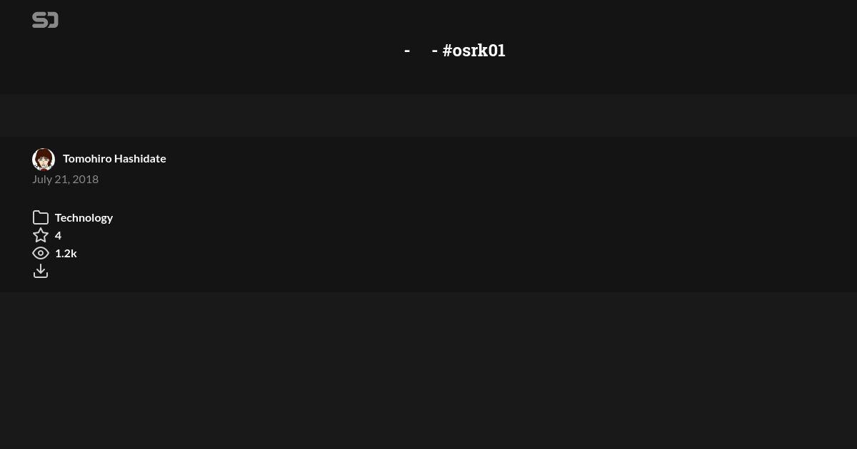Open the Technology category link
Screen dimensions: 857x449
point(84,217)
